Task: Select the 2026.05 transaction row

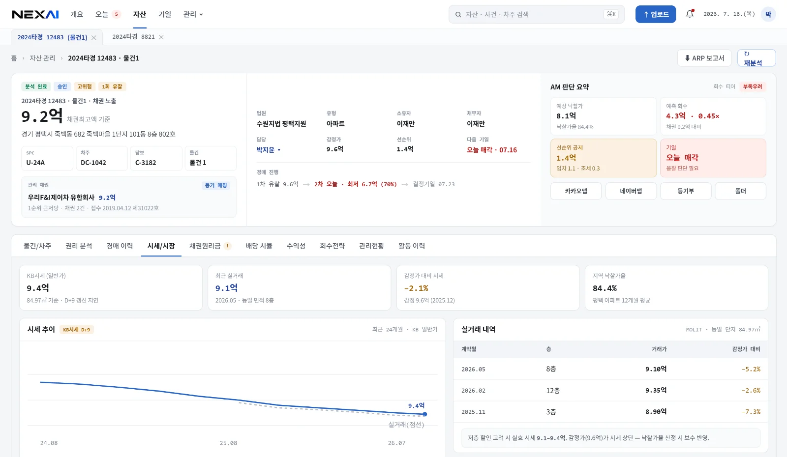Action: [609, 369]
